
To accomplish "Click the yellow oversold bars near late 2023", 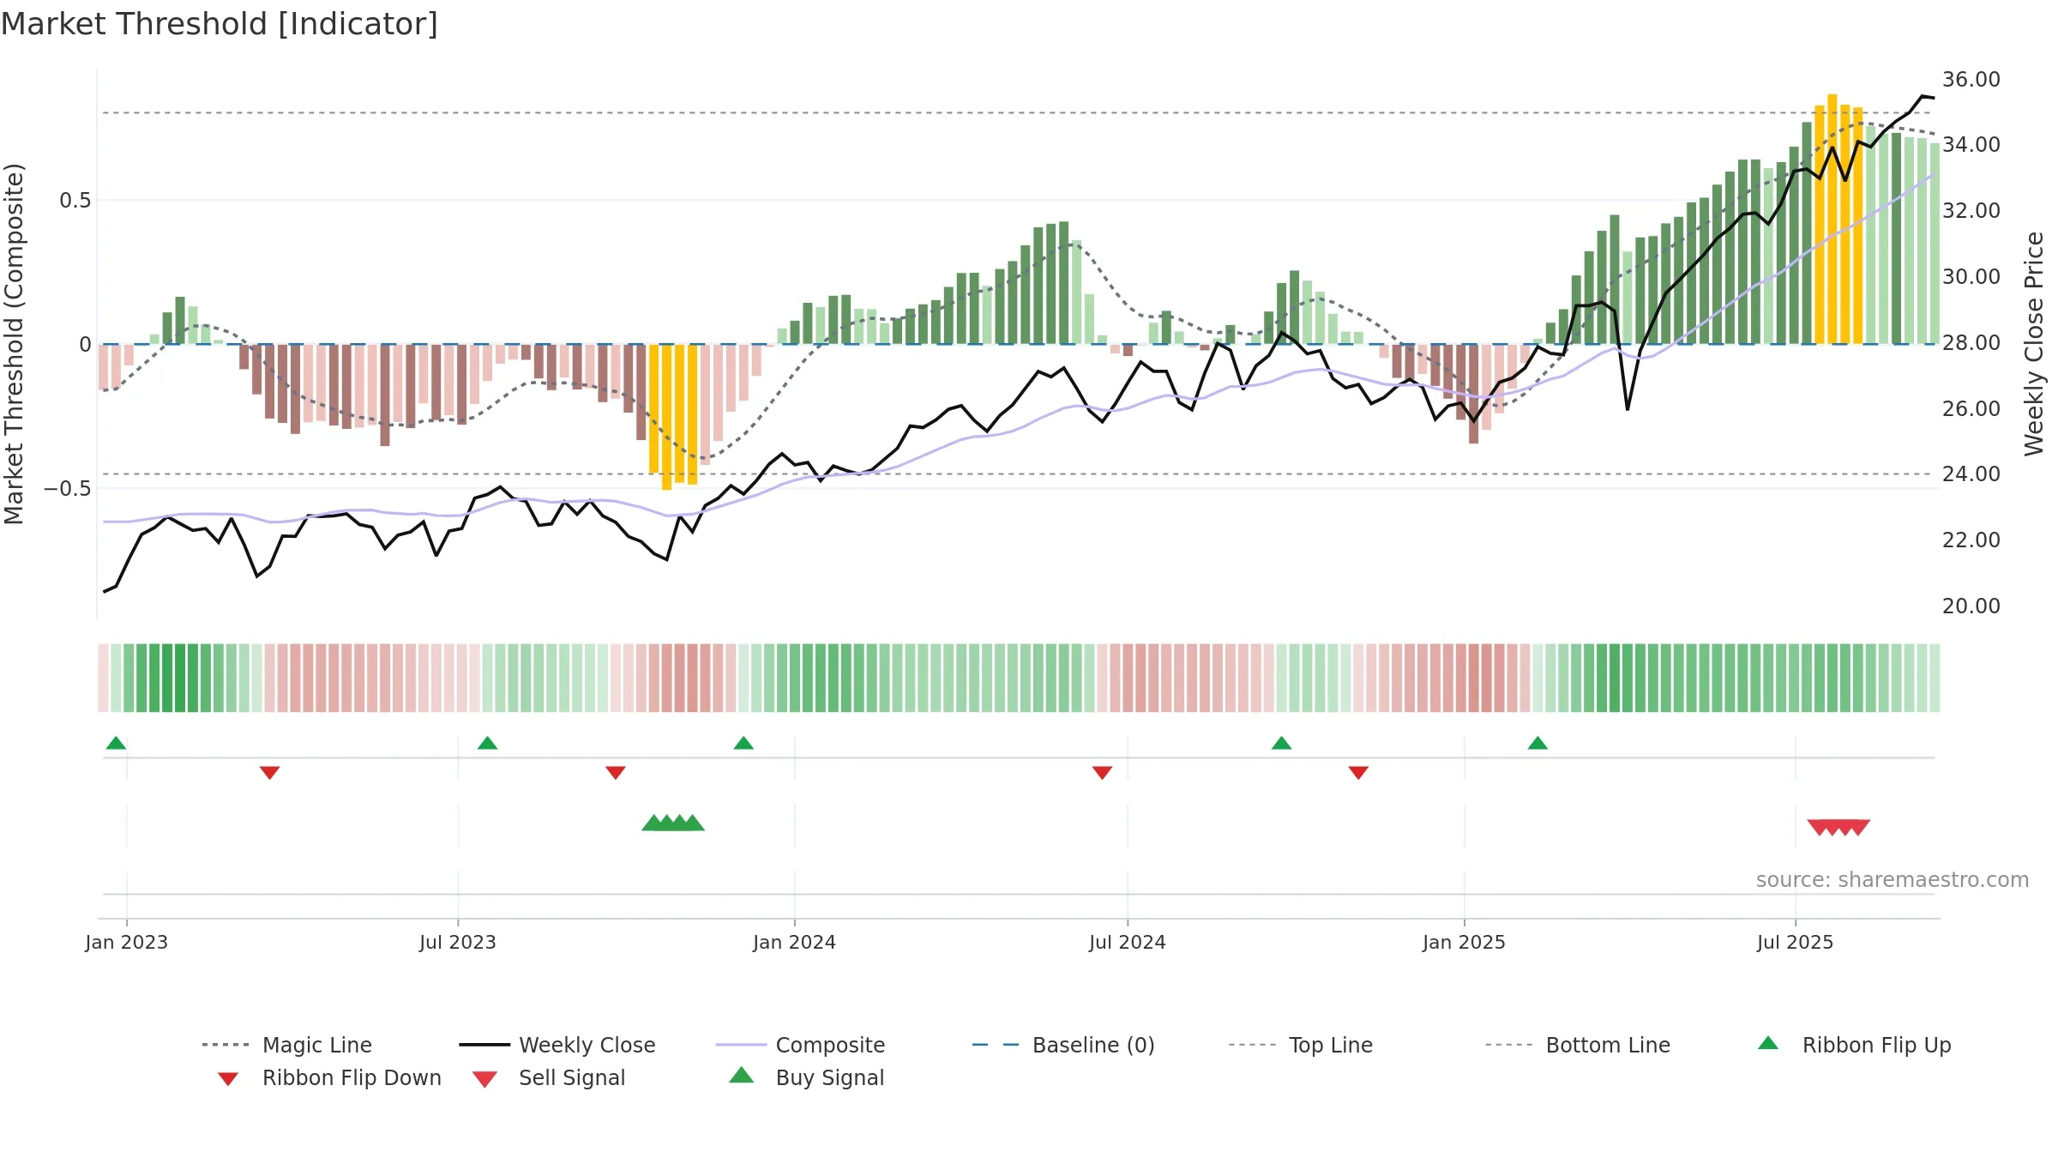I will (x=673, y=416).
